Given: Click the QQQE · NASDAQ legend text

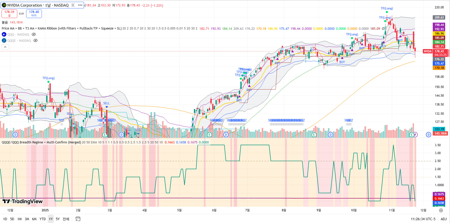Looking at the screenshot, I should (19, 40).
